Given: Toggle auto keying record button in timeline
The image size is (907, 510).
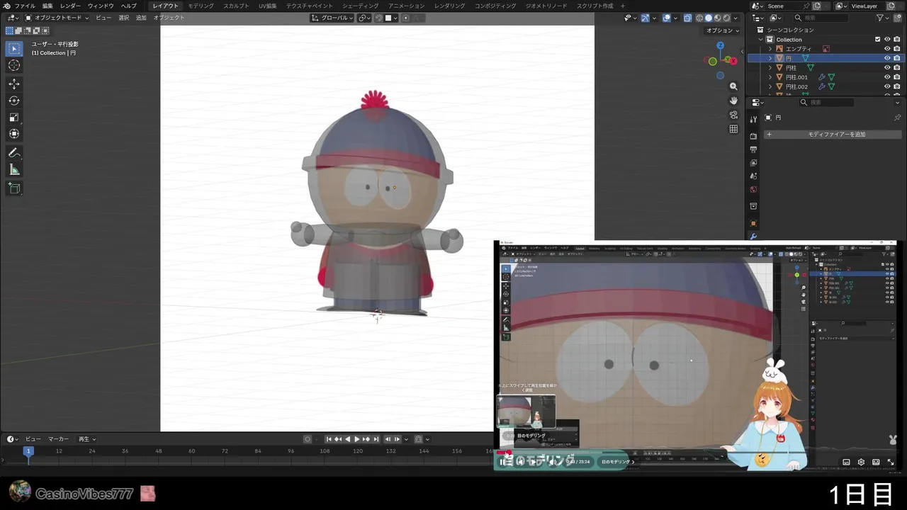Looking at the screenshot, I should click(308, 439).
